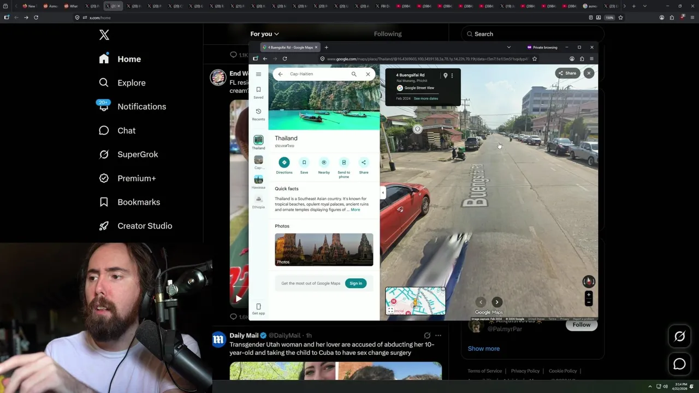Click Share button on Street View
The height and width of the screenshot is (393, 699).
pyautogui.click(x=567, y=73)
